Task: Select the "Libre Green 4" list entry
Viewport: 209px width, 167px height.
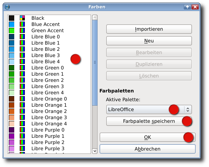Action: tap(49, 92)
